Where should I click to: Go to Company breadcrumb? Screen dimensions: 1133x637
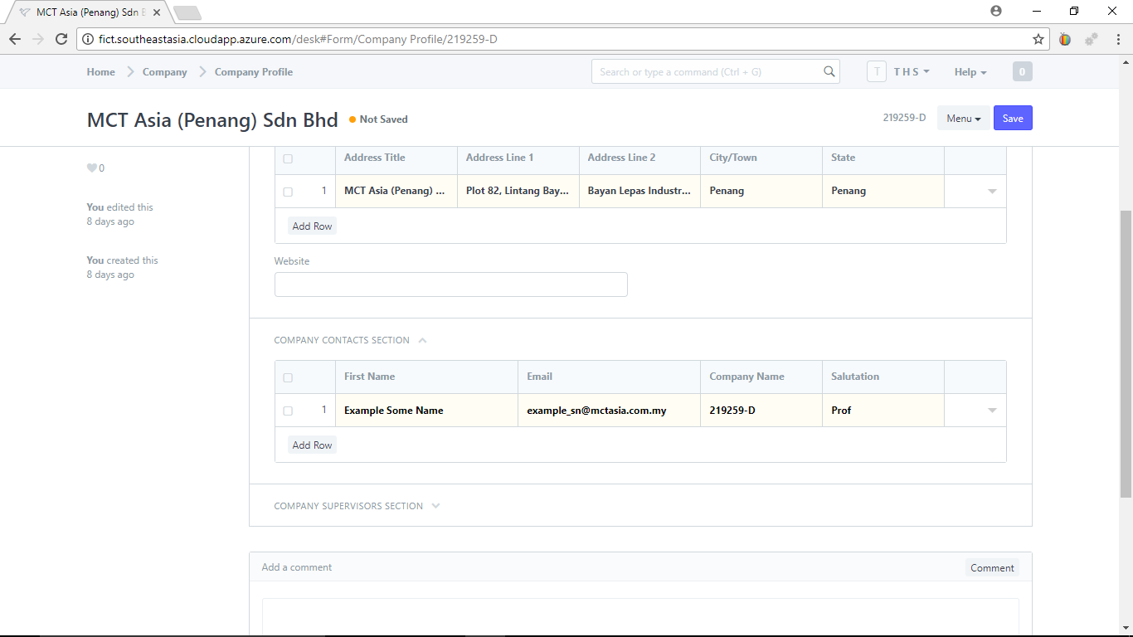click(165, 72)
